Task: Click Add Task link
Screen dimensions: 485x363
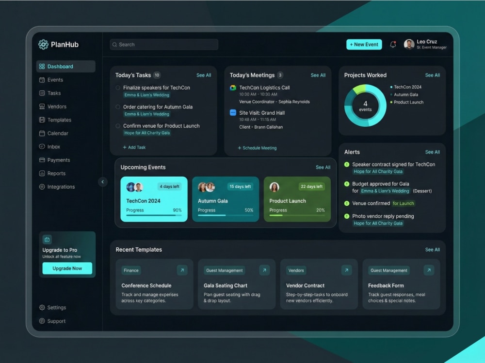Action: point(134,147)
